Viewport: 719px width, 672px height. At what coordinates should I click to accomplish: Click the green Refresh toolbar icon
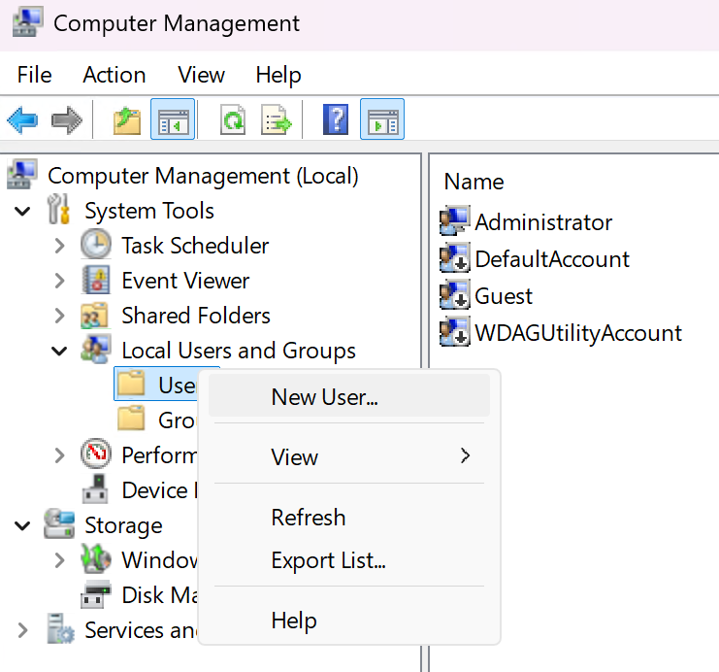(x=233, y=120)
